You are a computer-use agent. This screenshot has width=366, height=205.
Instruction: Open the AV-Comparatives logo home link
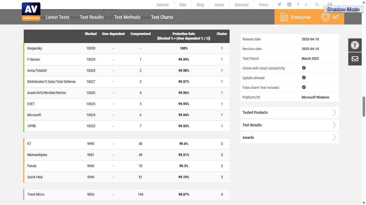point(31,12)
